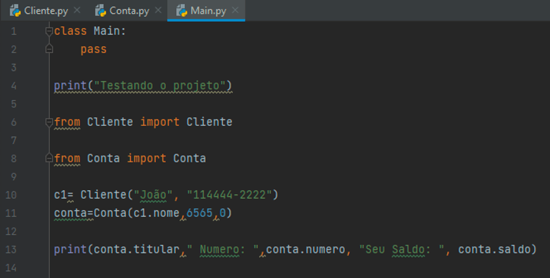Viewport: 550px width, 278px height.
Task: Click the 'print' call on line 4
Action: pos(70,85)
